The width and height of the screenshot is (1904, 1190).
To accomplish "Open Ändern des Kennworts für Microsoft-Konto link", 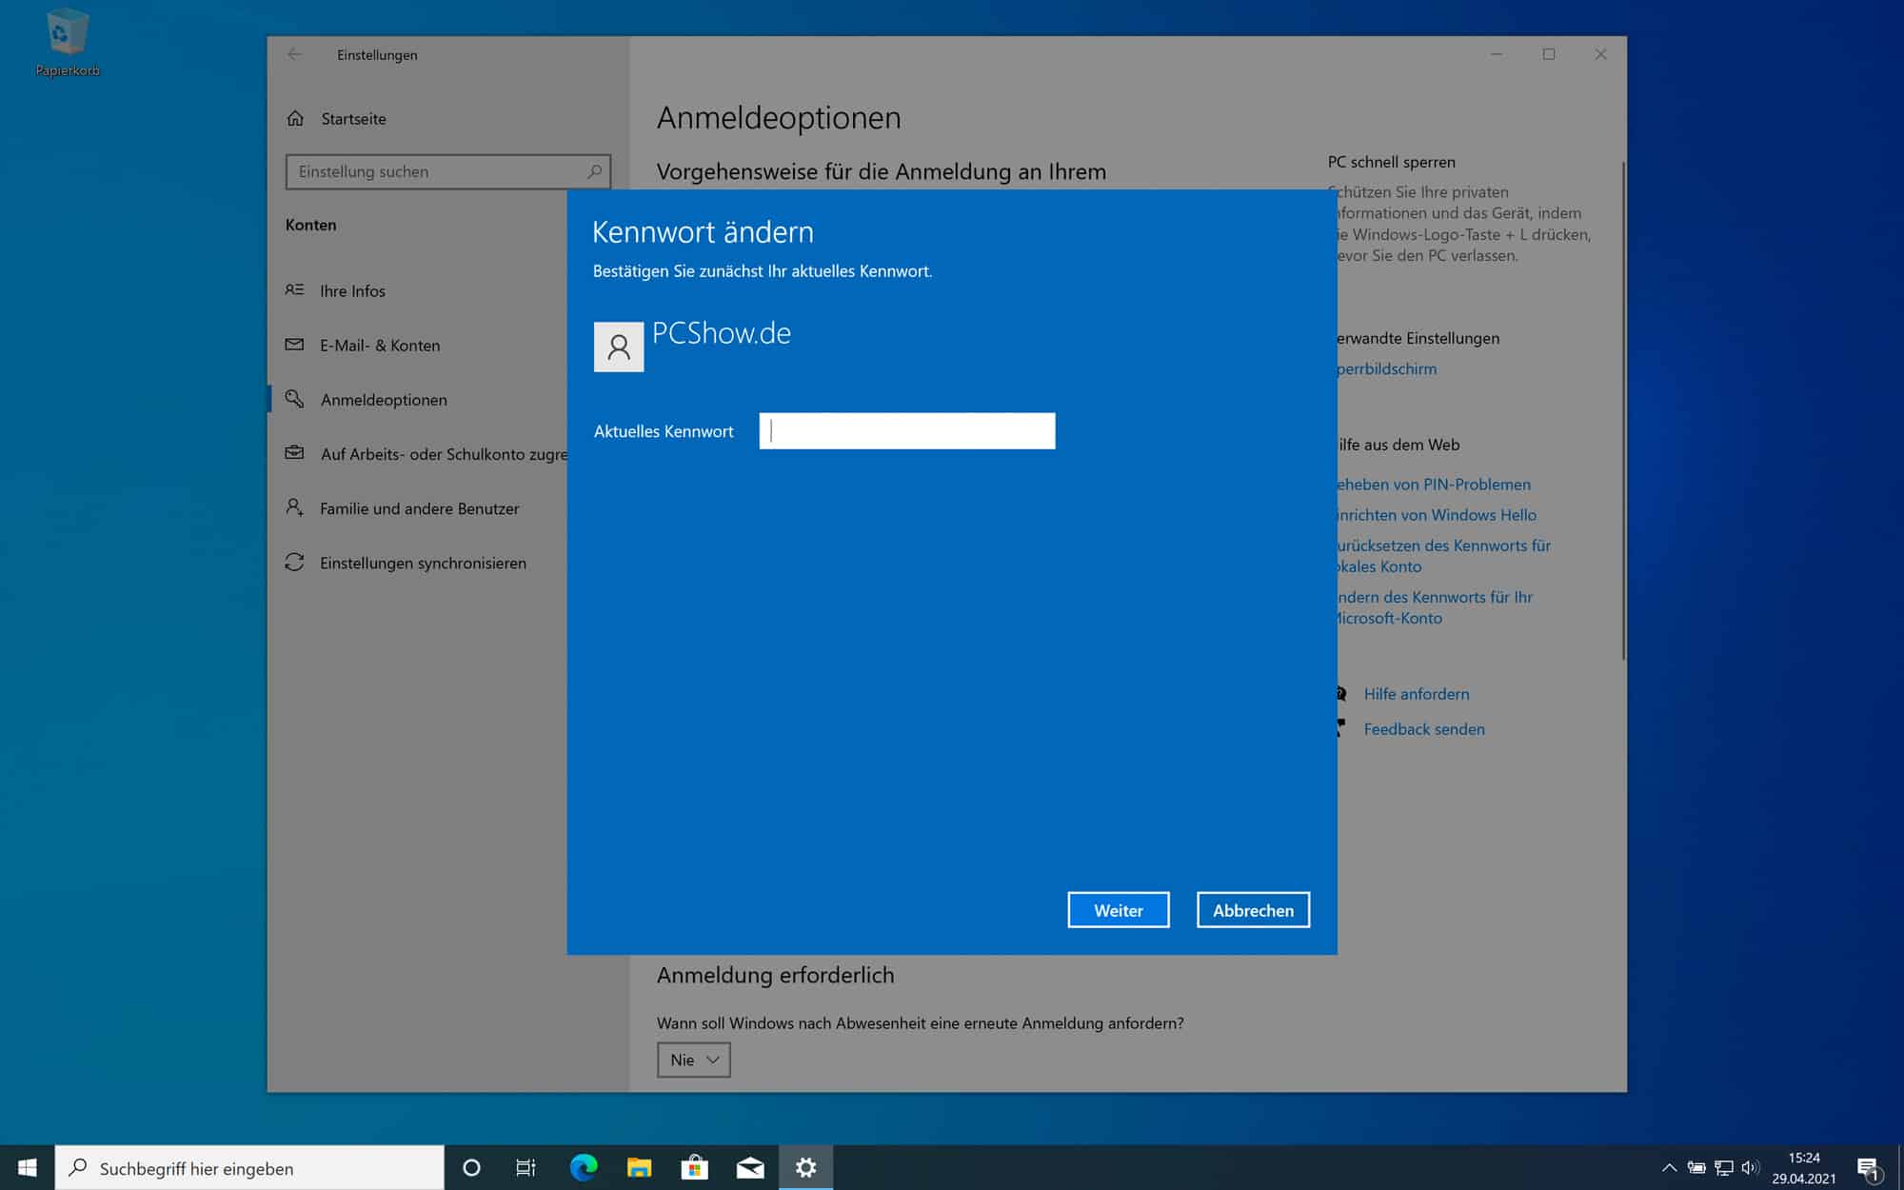I will point(1434,607).
